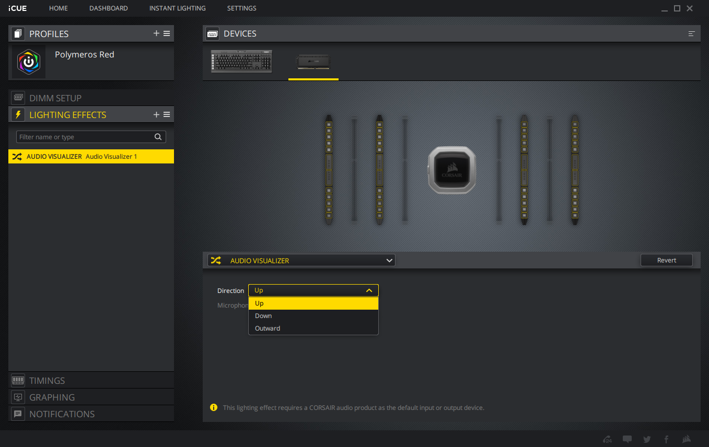Open the HOME tab

coord(59,8)
